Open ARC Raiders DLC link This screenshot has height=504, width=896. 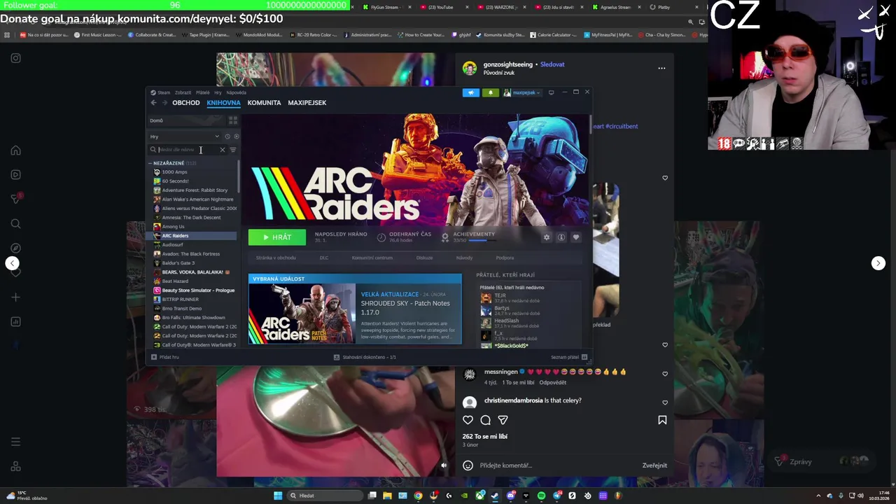pos(324,258)
